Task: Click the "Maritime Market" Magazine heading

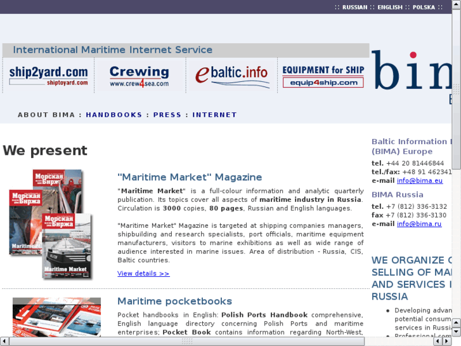Action: 190,177
